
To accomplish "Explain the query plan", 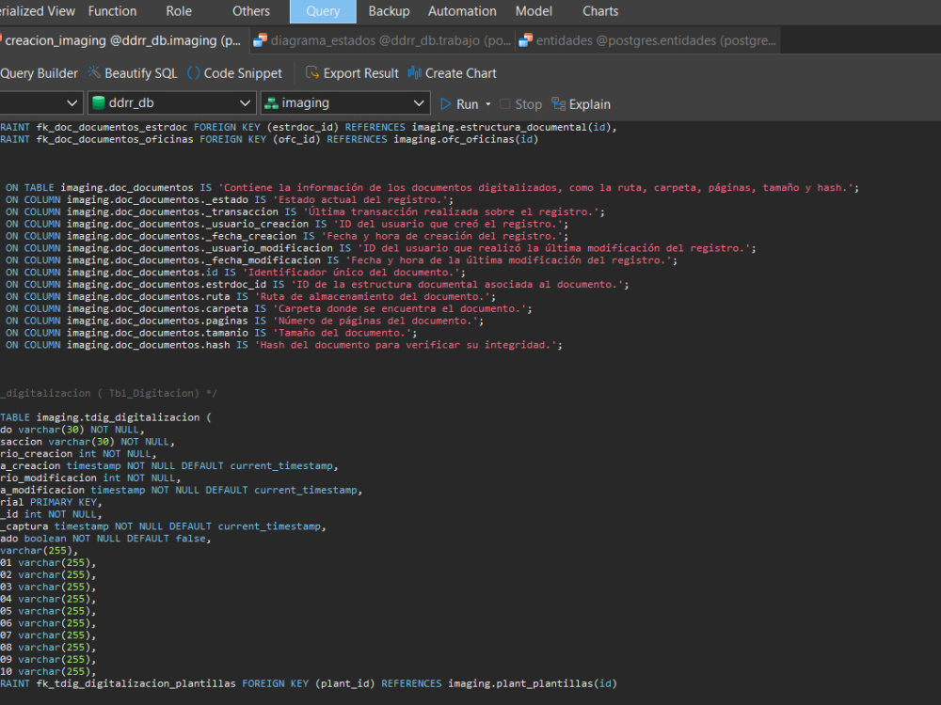I will point(589,104).
